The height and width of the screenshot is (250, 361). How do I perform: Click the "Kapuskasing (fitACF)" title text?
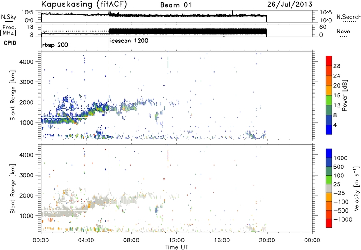point(84,5)
